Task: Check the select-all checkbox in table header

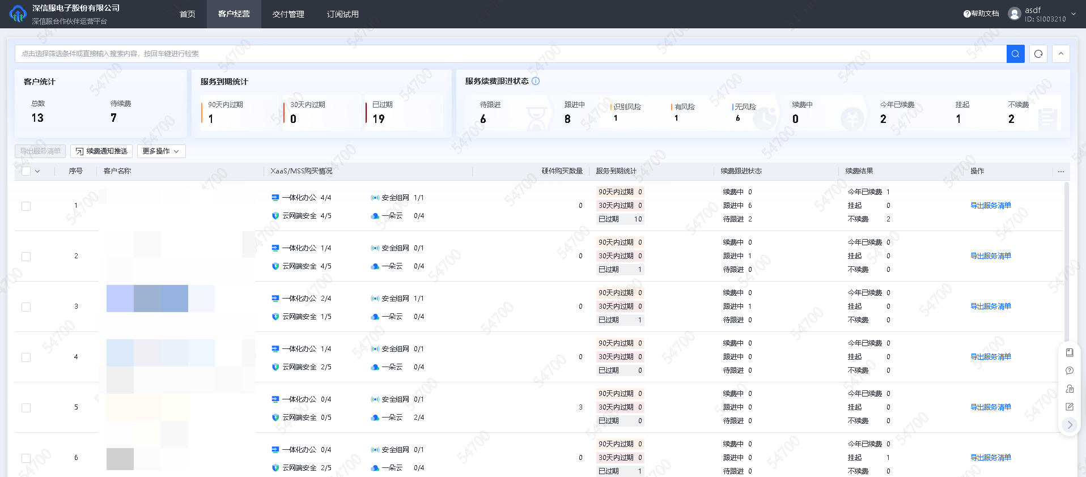Action: coord(26,171)
